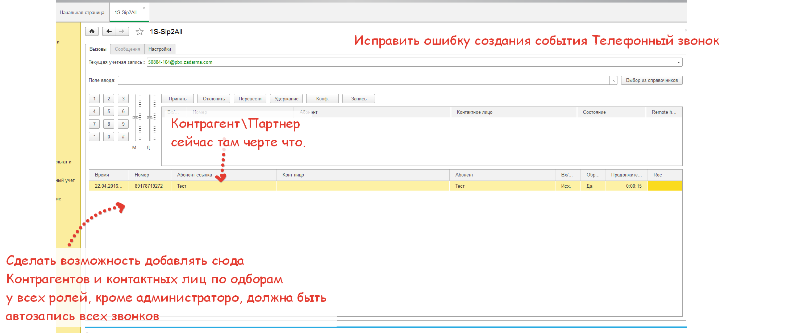Click the Принять button

tap(178, 99)
